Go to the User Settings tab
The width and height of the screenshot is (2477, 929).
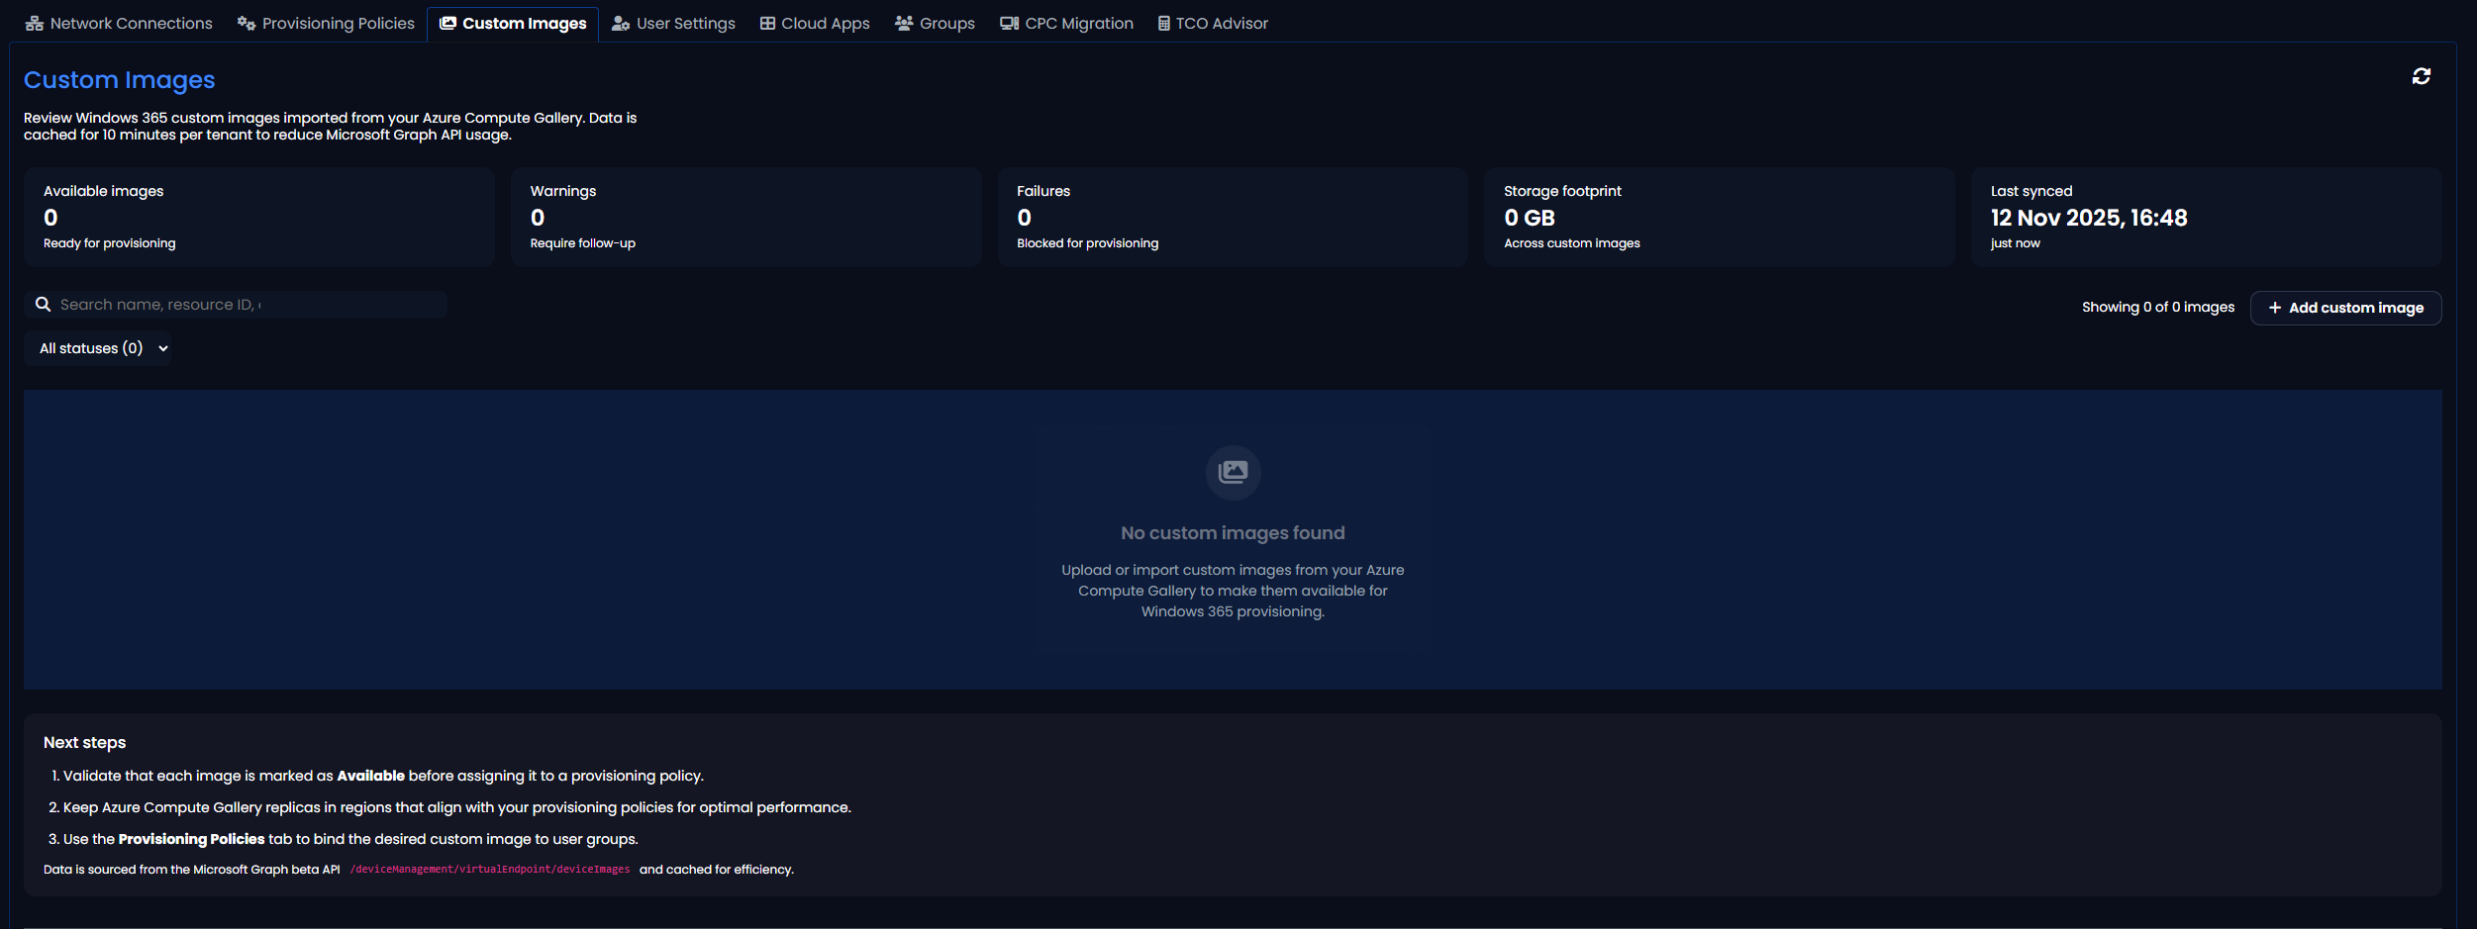(673, 23)
